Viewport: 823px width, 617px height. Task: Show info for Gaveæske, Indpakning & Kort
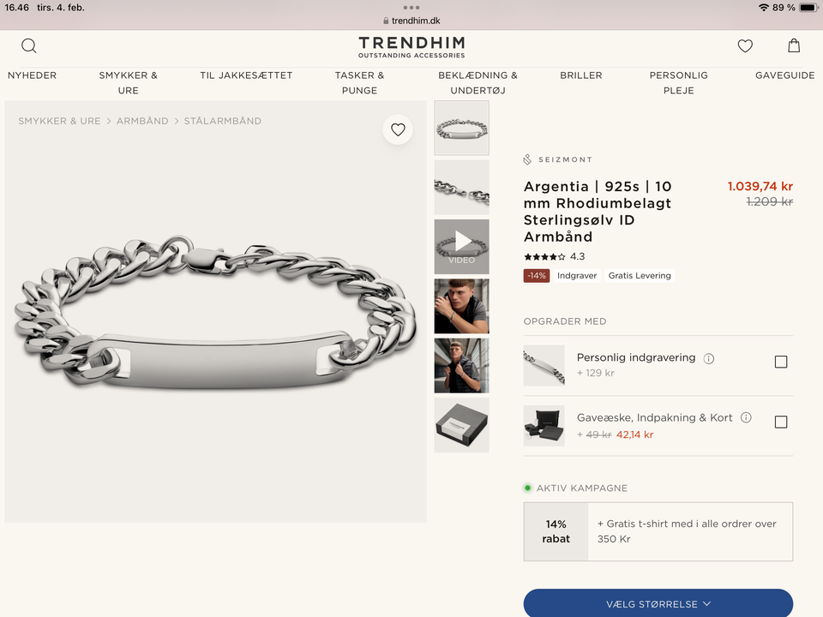[746, 418]
